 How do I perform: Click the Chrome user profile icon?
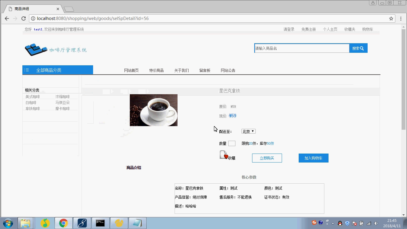tap(373, 3)
